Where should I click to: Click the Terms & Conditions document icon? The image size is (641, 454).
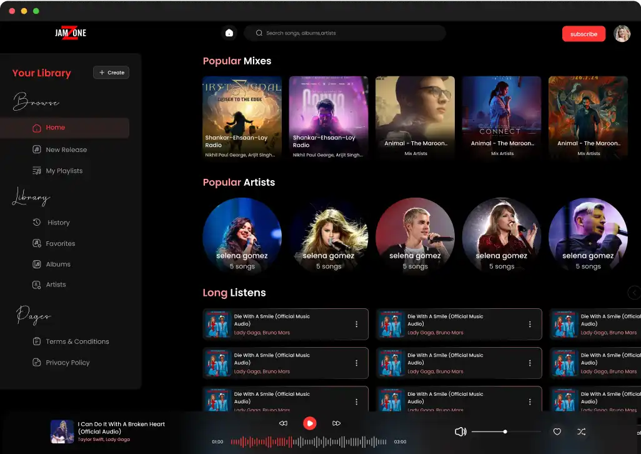[36, 341]
